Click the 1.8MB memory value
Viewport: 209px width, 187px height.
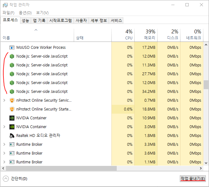(x=150, y=136)
